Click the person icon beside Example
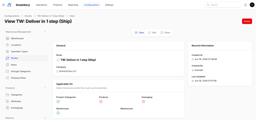 pos(193,70)
